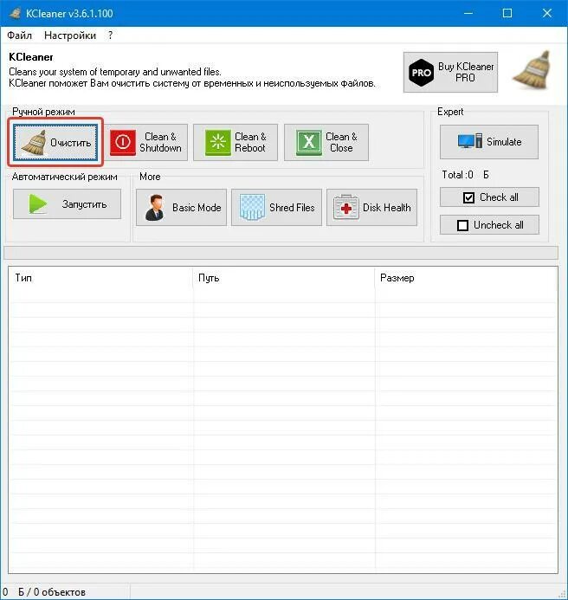568x600 pixels.
Task: Sort by Путь column header
Action: tap(284, 278)
